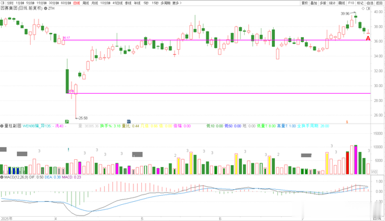Toggle the 叠加 overlay option
Image resolution: width=385 pixels, height=221 pixels.
[314, 3]
